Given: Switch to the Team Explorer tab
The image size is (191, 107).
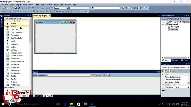Looking at the screenshot, I should pos(175,60).
